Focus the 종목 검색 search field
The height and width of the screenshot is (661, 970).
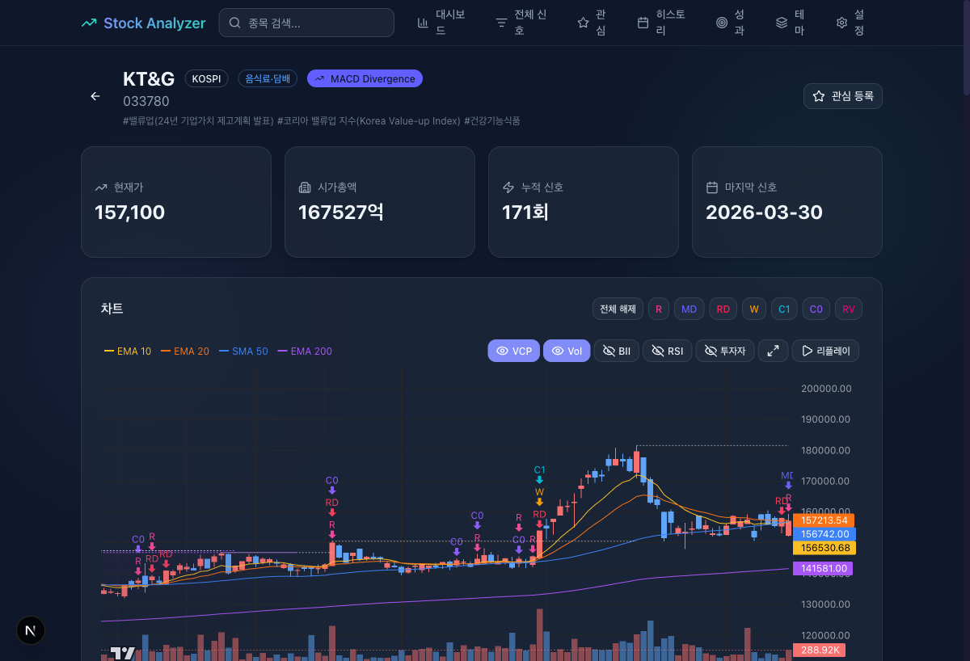[x=306, y=23]
